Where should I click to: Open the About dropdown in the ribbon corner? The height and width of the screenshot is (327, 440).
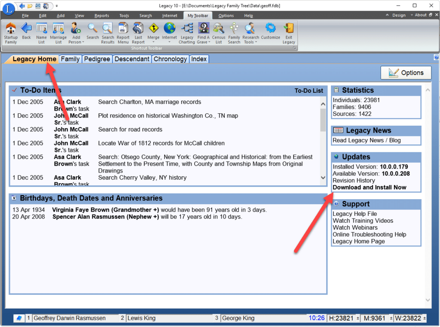(421, 15)
